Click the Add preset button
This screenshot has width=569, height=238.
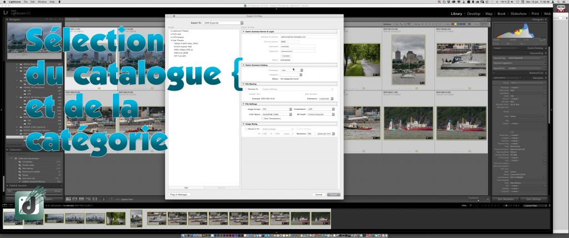[186, 188]
